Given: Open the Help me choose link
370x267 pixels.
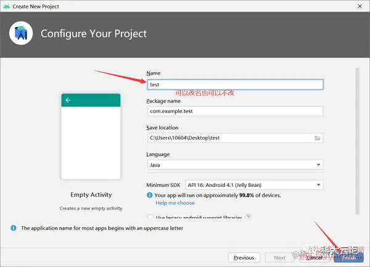Looking at the screenshot, I should tap(175, 203).
